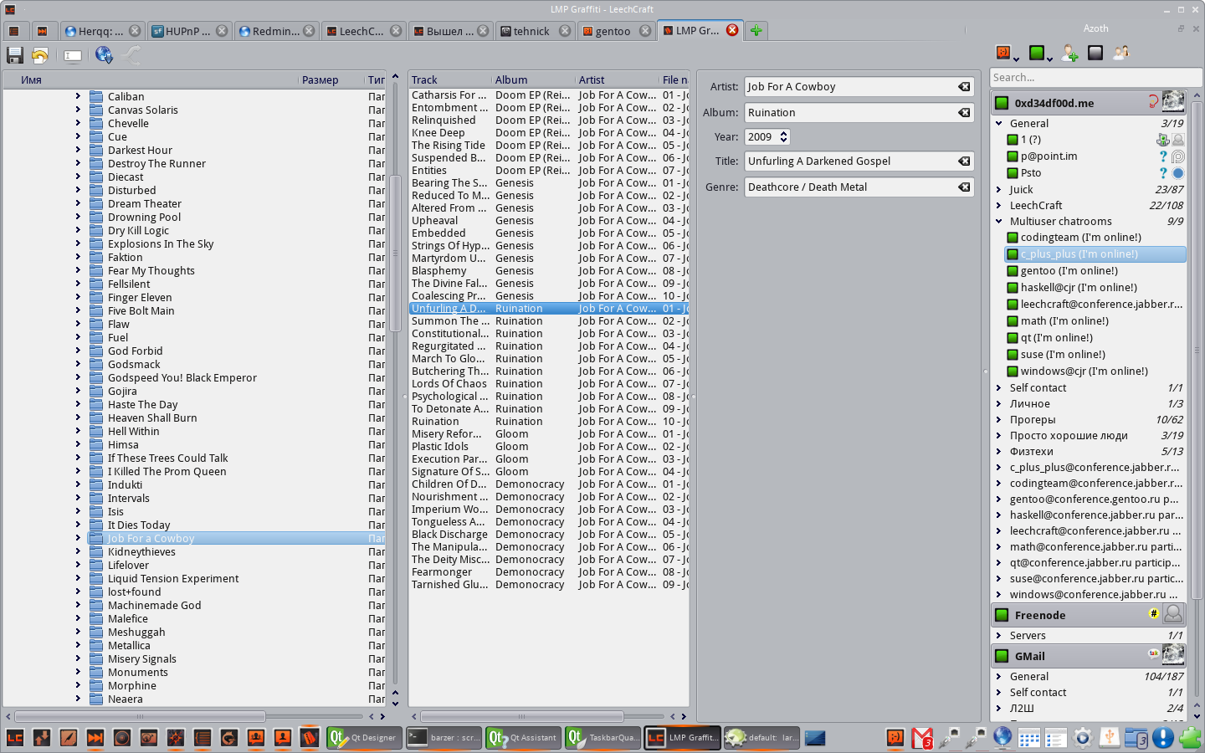Screen dimensions: 1205x753
Task: Click the gear settings tray icon
Action: (1083, 738)
